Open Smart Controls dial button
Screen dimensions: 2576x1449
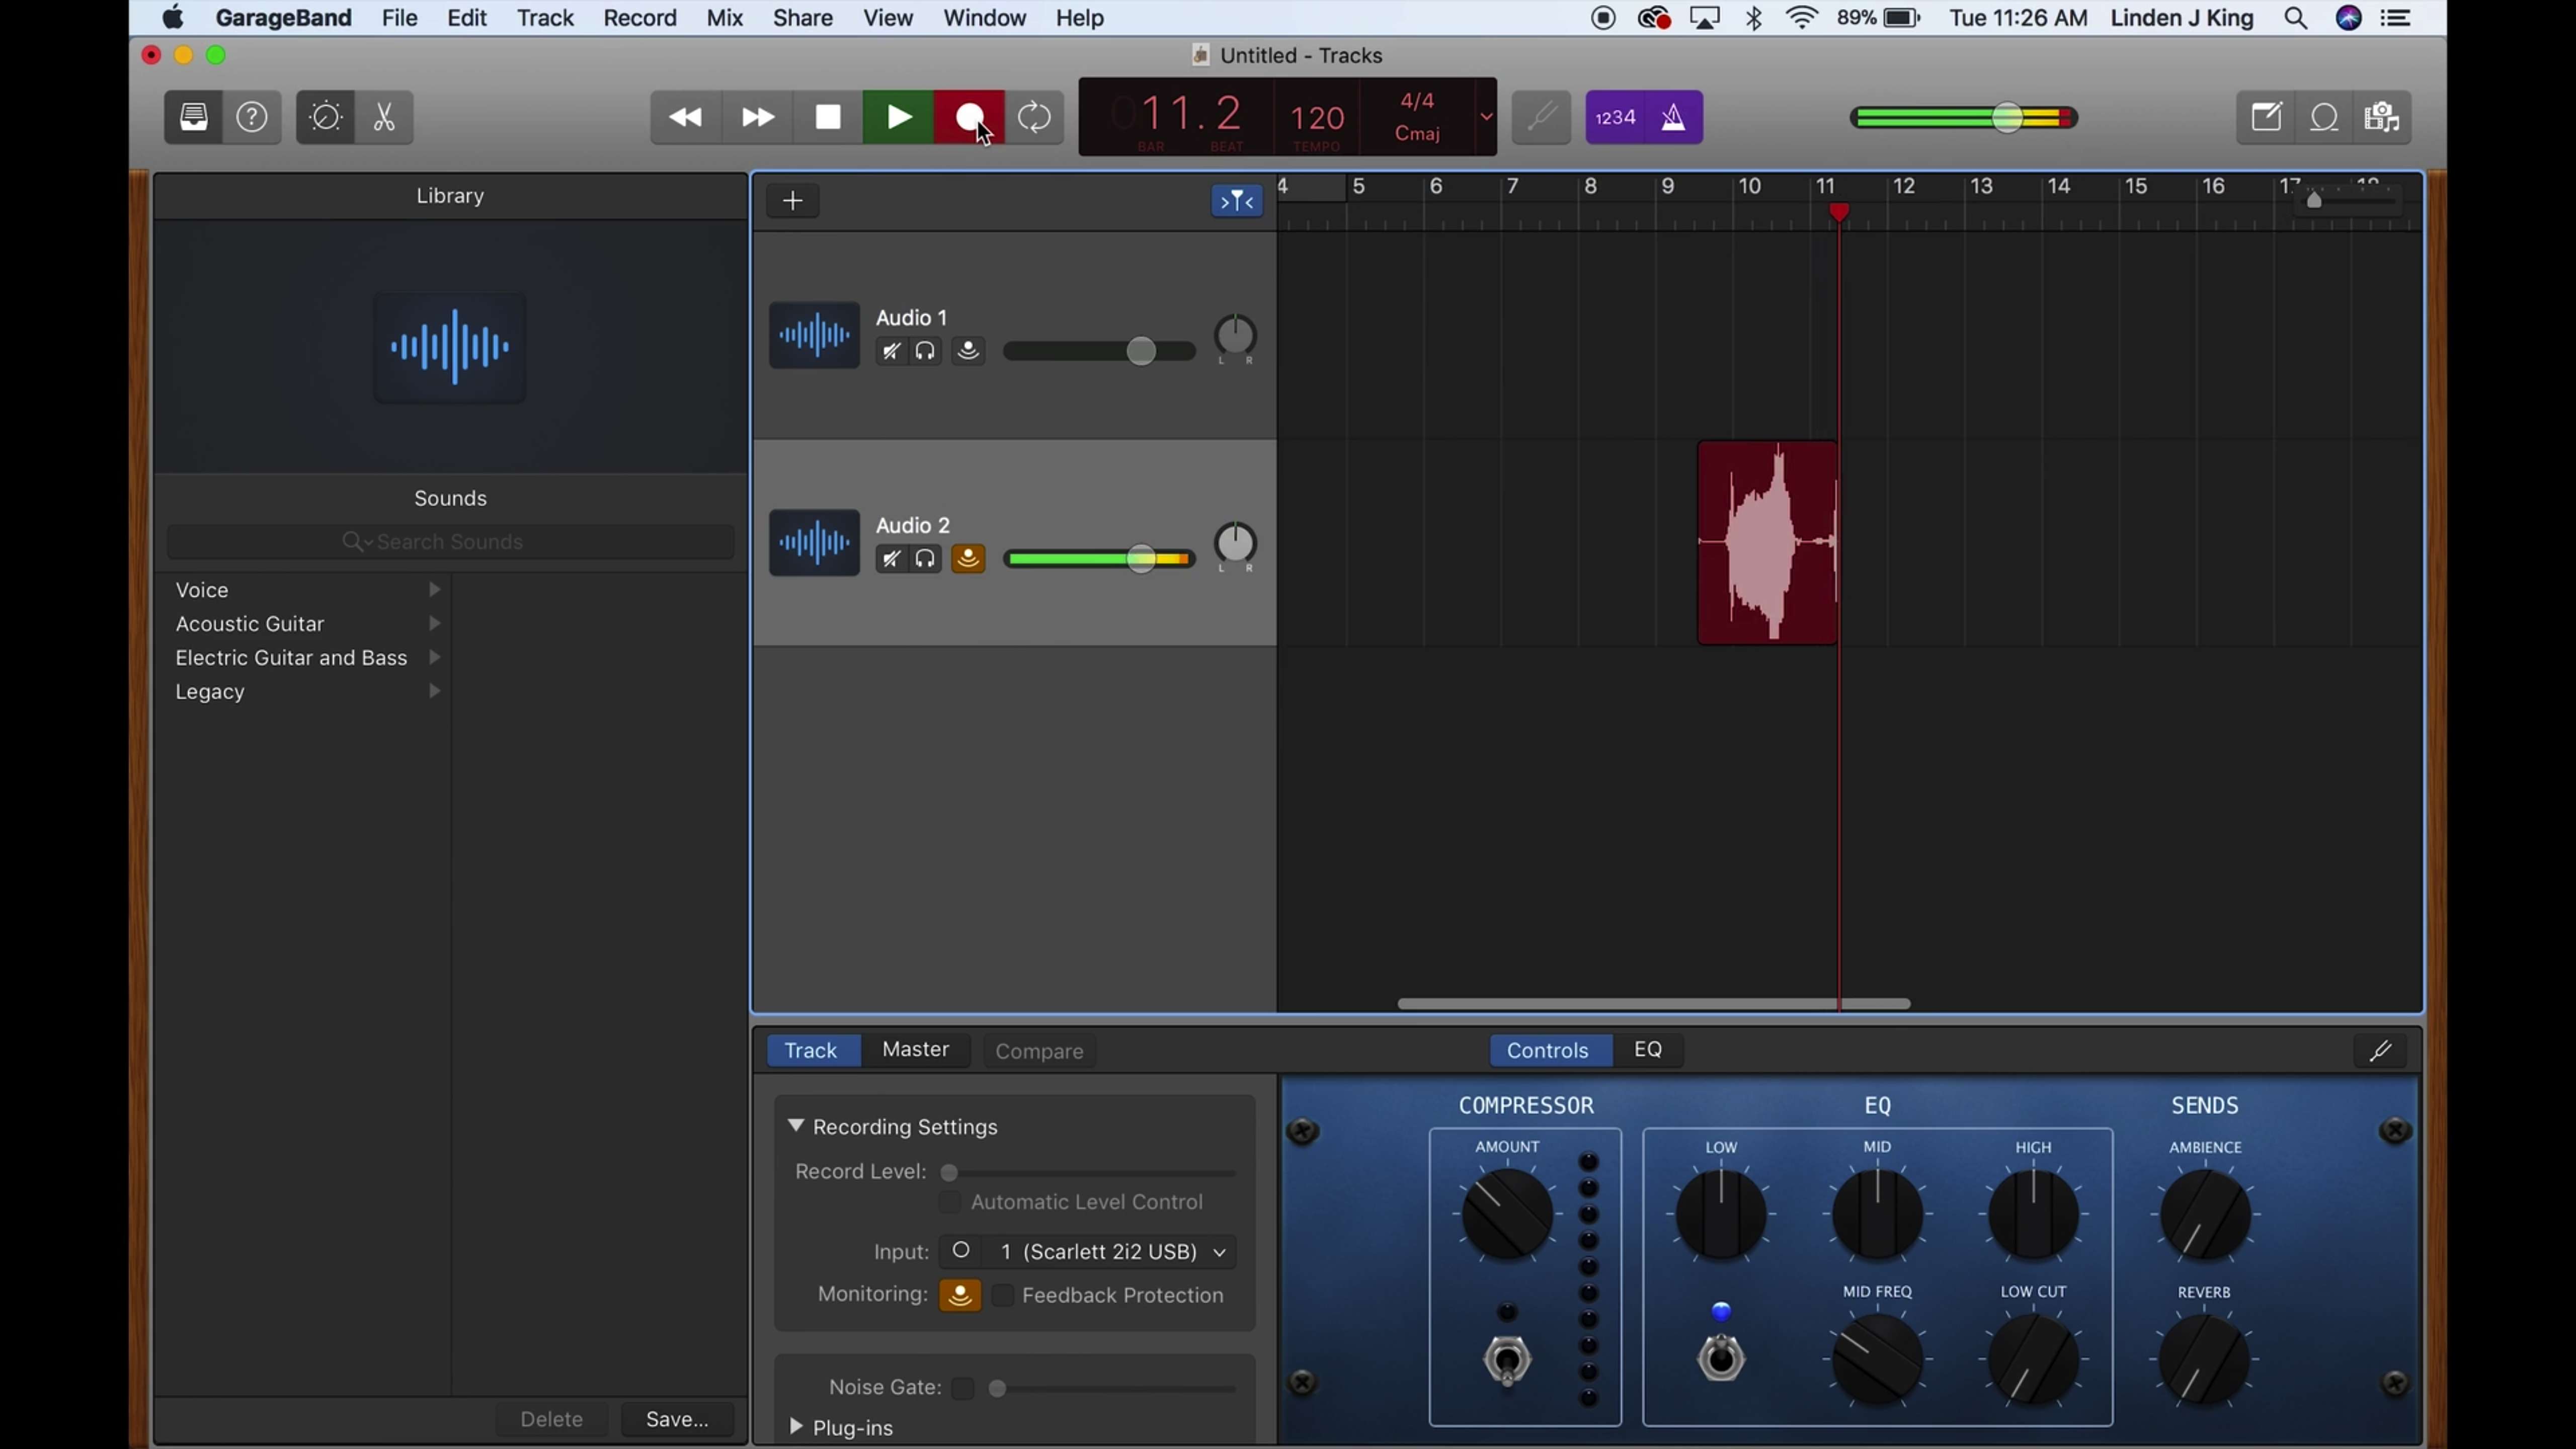click(x=326, y=118)
